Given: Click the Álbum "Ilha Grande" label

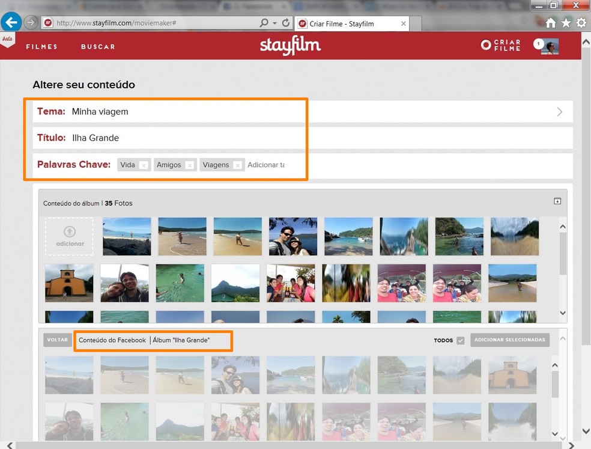Looking at the screenshot, I should pos(181,340).
